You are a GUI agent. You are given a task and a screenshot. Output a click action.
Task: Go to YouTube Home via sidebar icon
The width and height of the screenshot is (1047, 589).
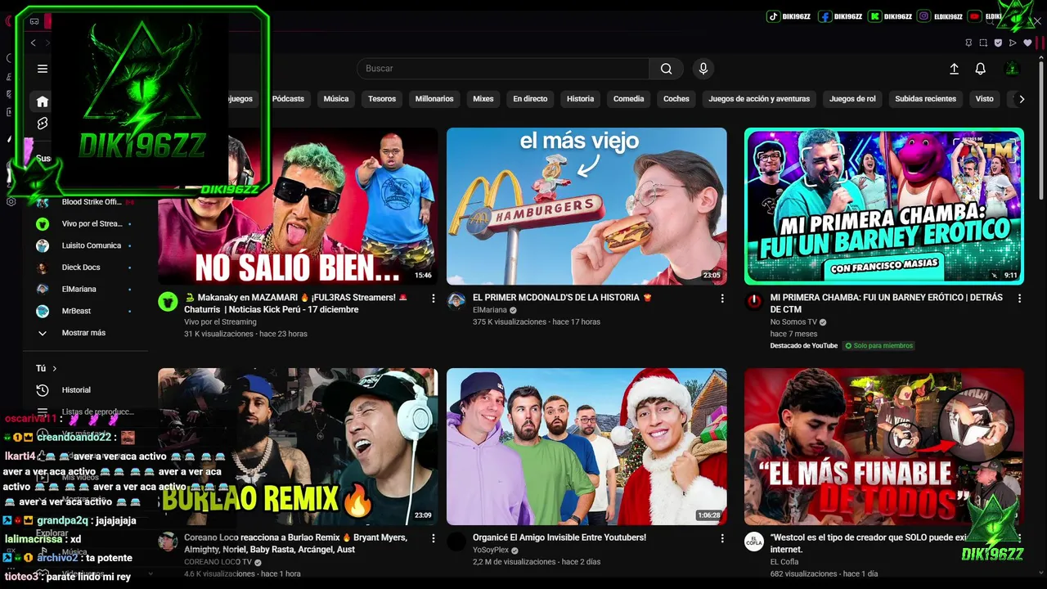click(x=43, y=101)
